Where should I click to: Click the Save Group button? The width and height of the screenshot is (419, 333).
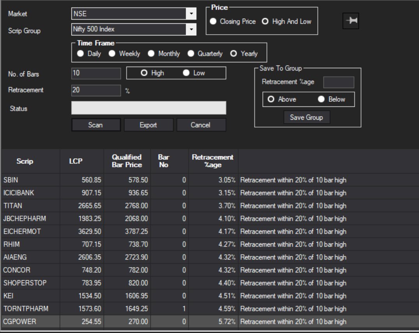tap(307, 117)
